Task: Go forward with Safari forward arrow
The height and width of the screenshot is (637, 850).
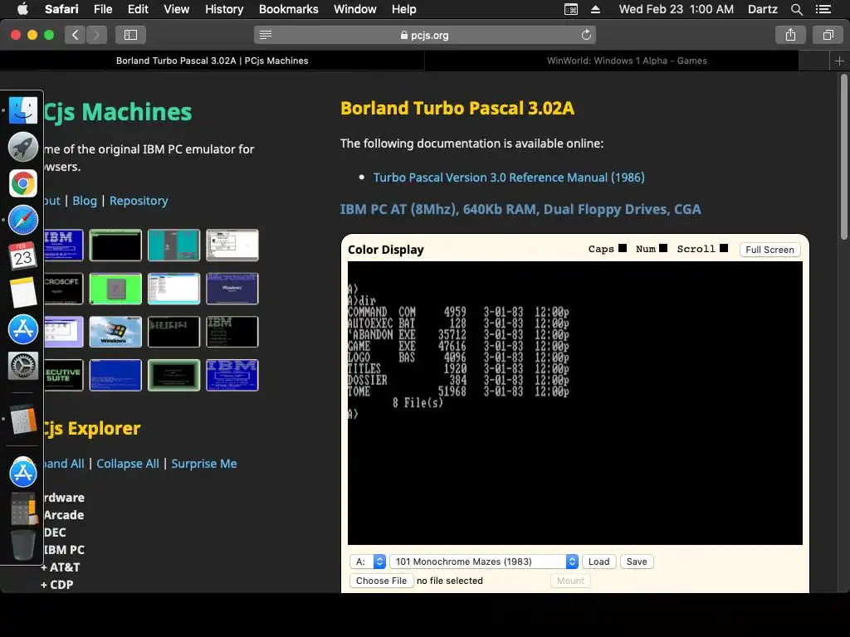Action: [96, 35]
